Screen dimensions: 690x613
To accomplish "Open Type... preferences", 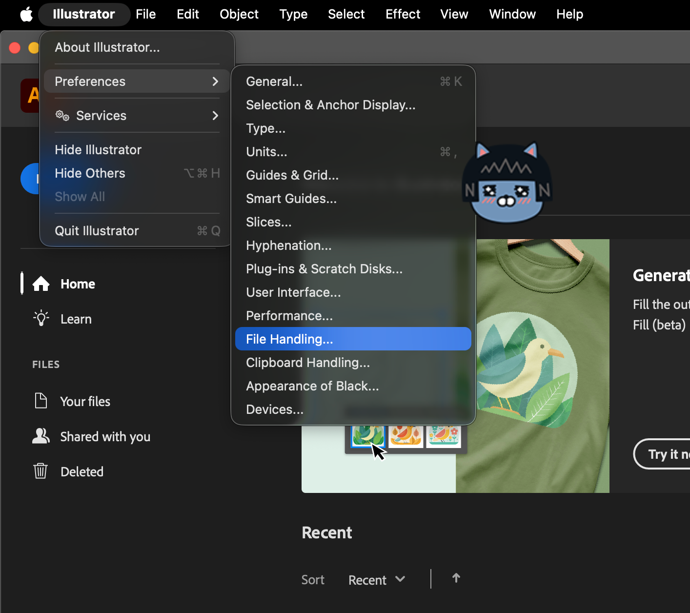I will [353, 128].
